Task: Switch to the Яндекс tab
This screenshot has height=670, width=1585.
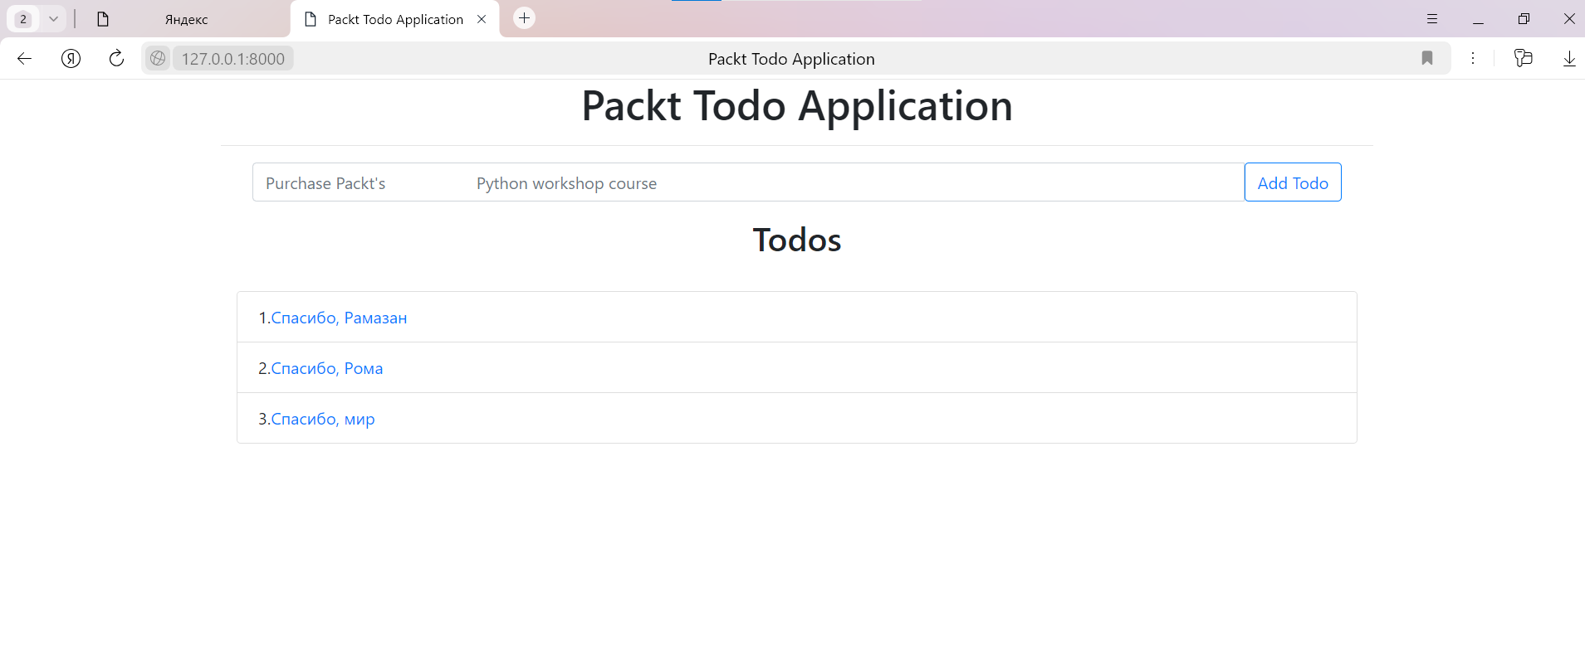Action: [186, 19]
